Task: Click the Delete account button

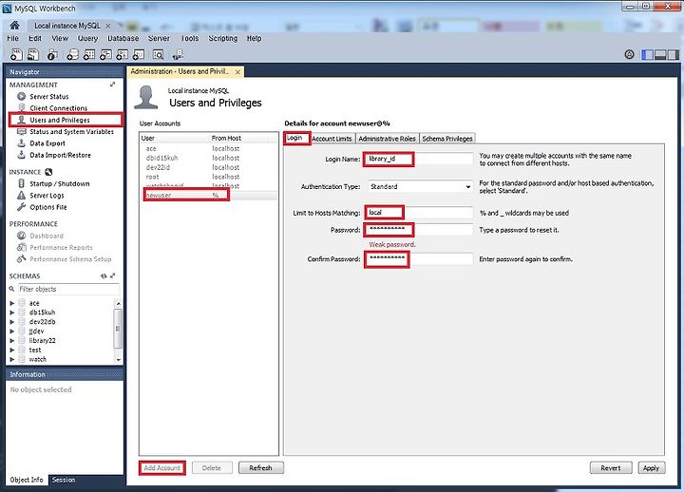Action: pos(212,468)
